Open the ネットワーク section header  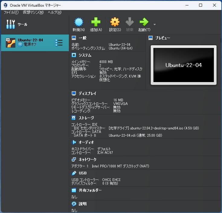(88, 160)
